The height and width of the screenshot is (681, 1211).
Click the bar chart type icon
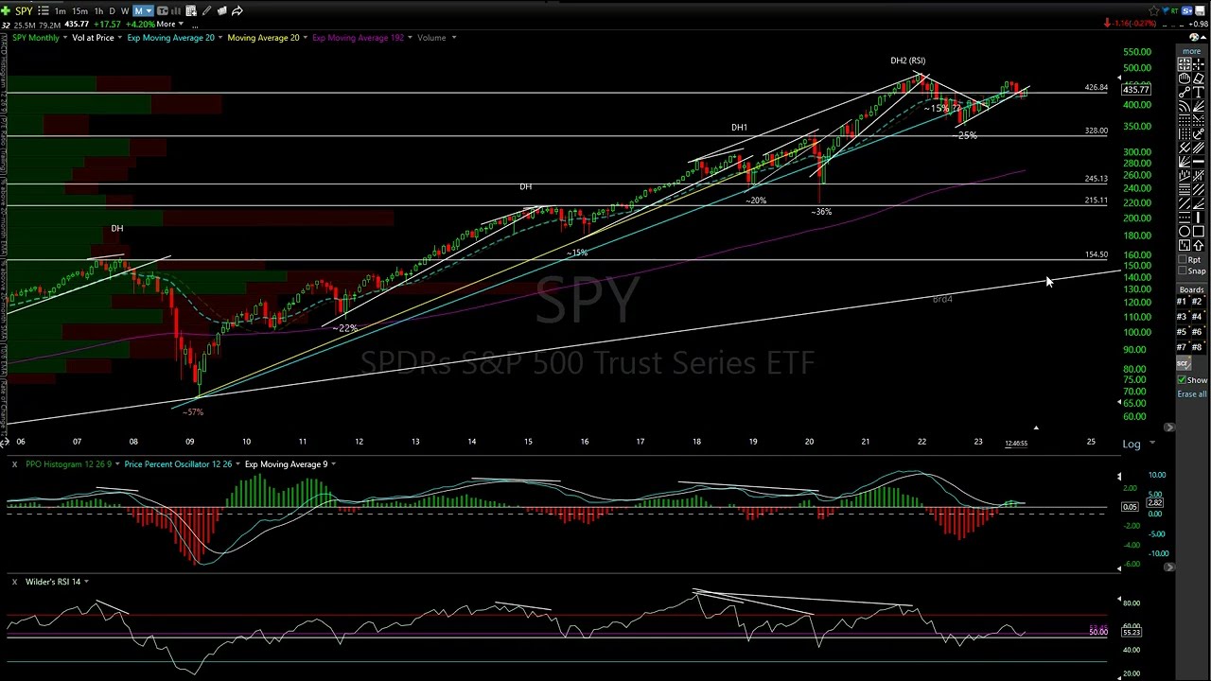(177, 10)
